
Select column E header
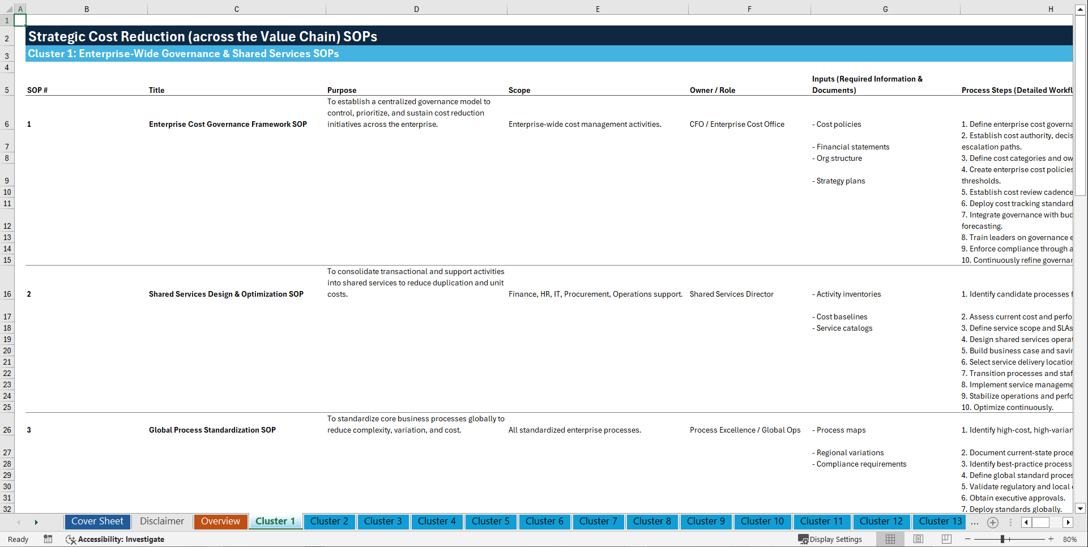(x=598, y=8)
